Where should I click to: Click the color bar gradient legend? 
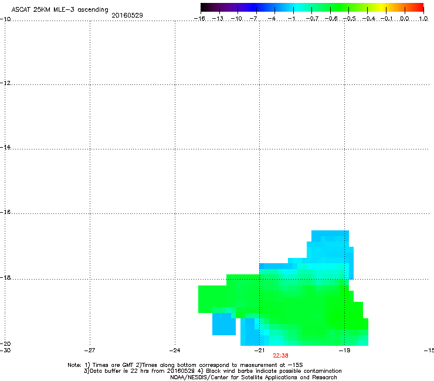tap(312, 8)
